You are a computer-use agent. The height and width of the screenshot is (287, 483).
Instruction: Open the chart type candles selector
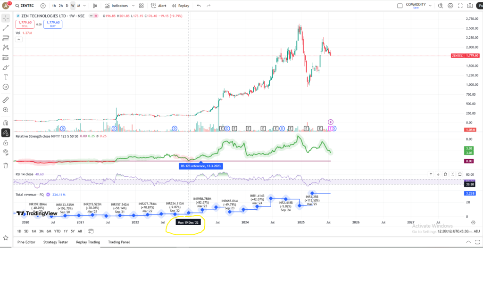pos(95,6)
